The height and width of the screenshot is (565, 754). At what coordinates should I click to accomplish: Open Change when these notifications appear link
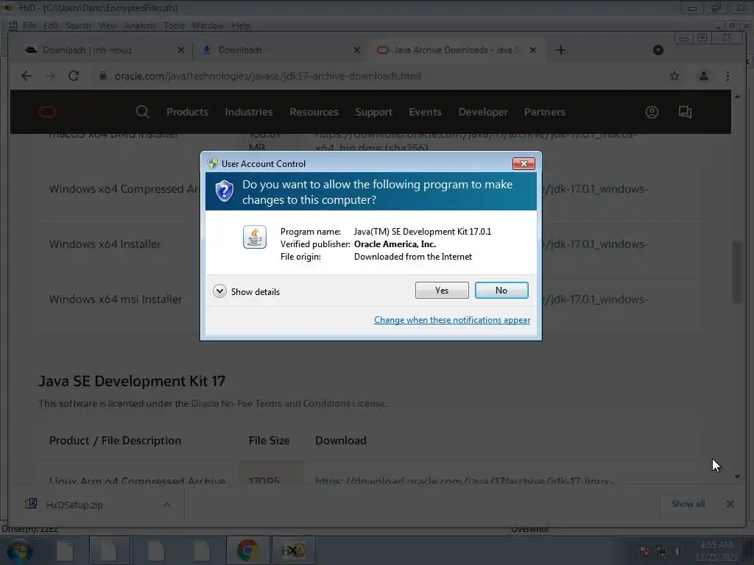pos(452,320)
